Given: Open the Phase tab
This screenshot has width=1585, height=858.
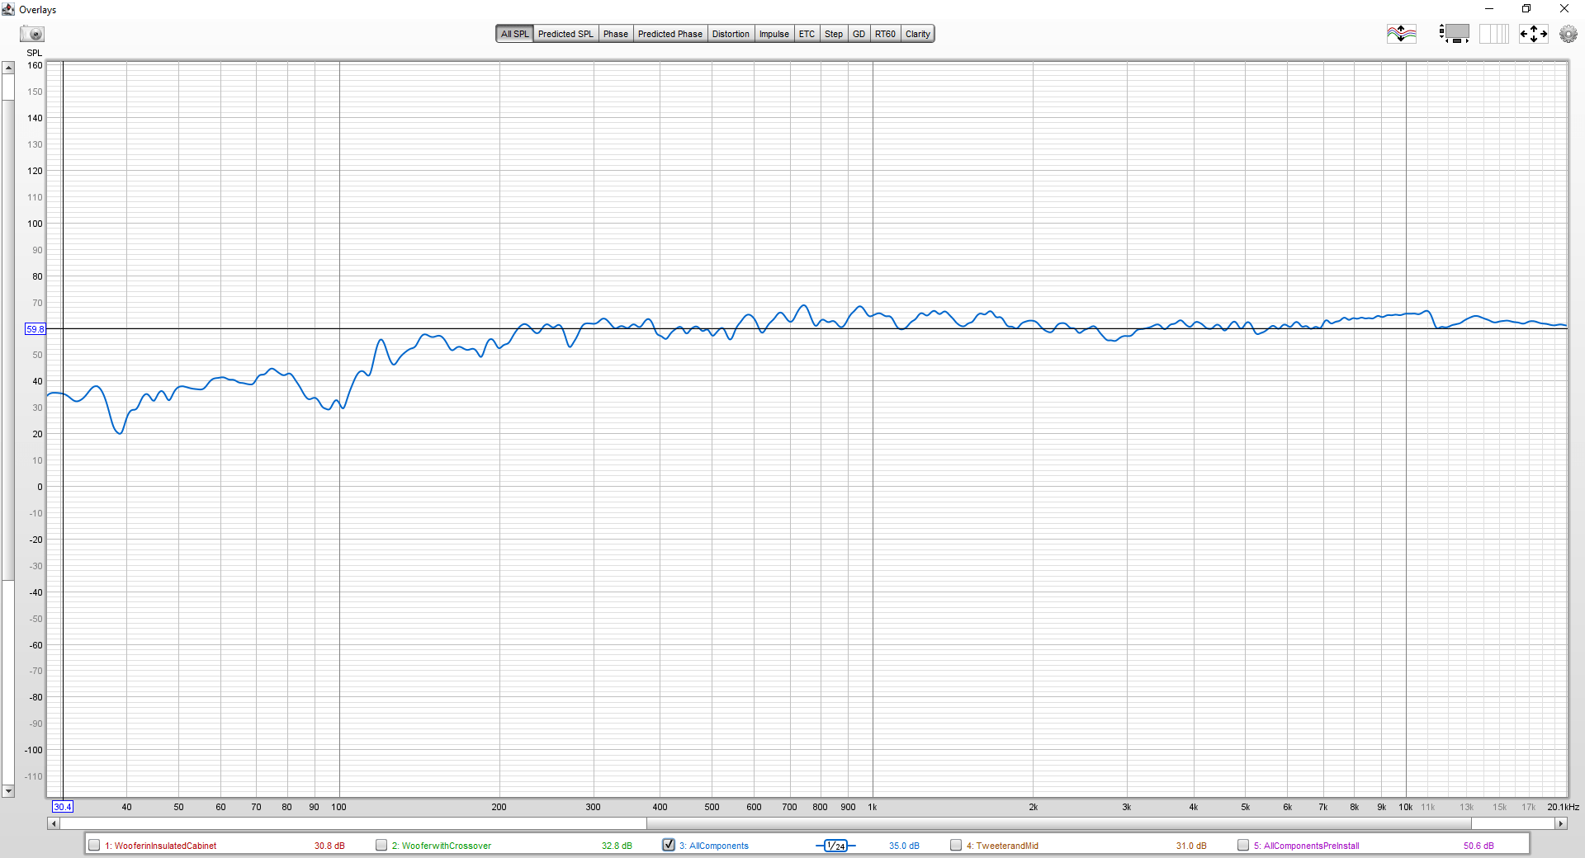Looking at the screenshot, I should pyautogui.click(x=616, y=34).
